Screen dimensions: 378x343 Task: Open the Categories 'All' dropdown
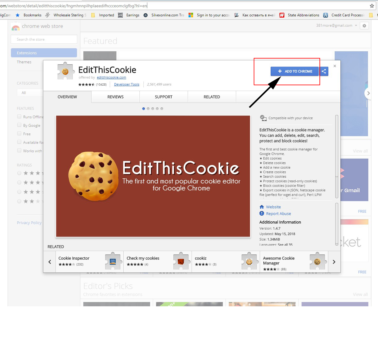coord(30,93)
